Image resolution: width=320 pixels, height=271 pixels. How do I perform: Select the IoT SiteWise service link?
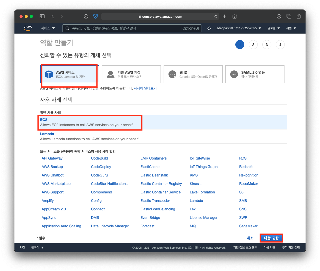click(200, 158)
